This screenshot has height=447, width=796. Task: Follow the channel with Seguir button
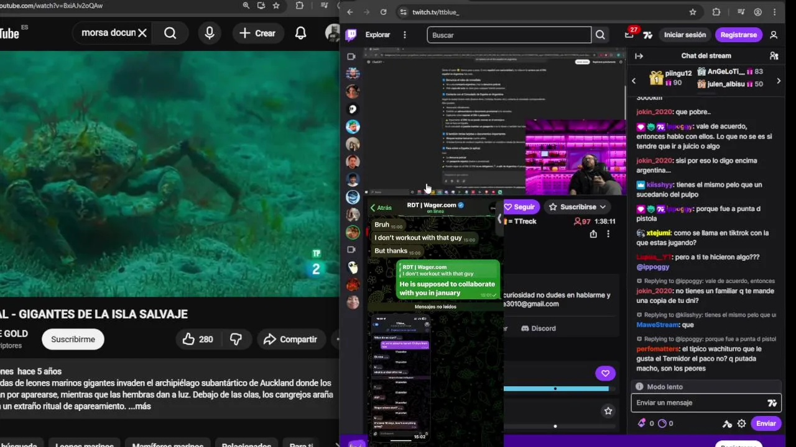click(521, 207)
